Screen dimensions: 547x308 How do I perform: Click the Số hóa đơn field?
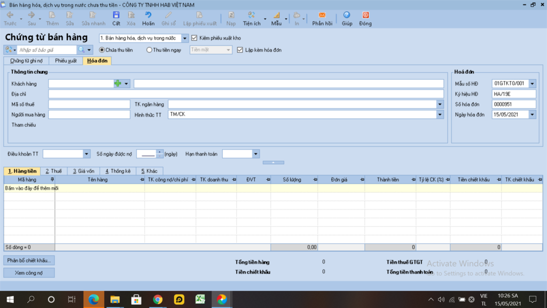tap(514, 104)
